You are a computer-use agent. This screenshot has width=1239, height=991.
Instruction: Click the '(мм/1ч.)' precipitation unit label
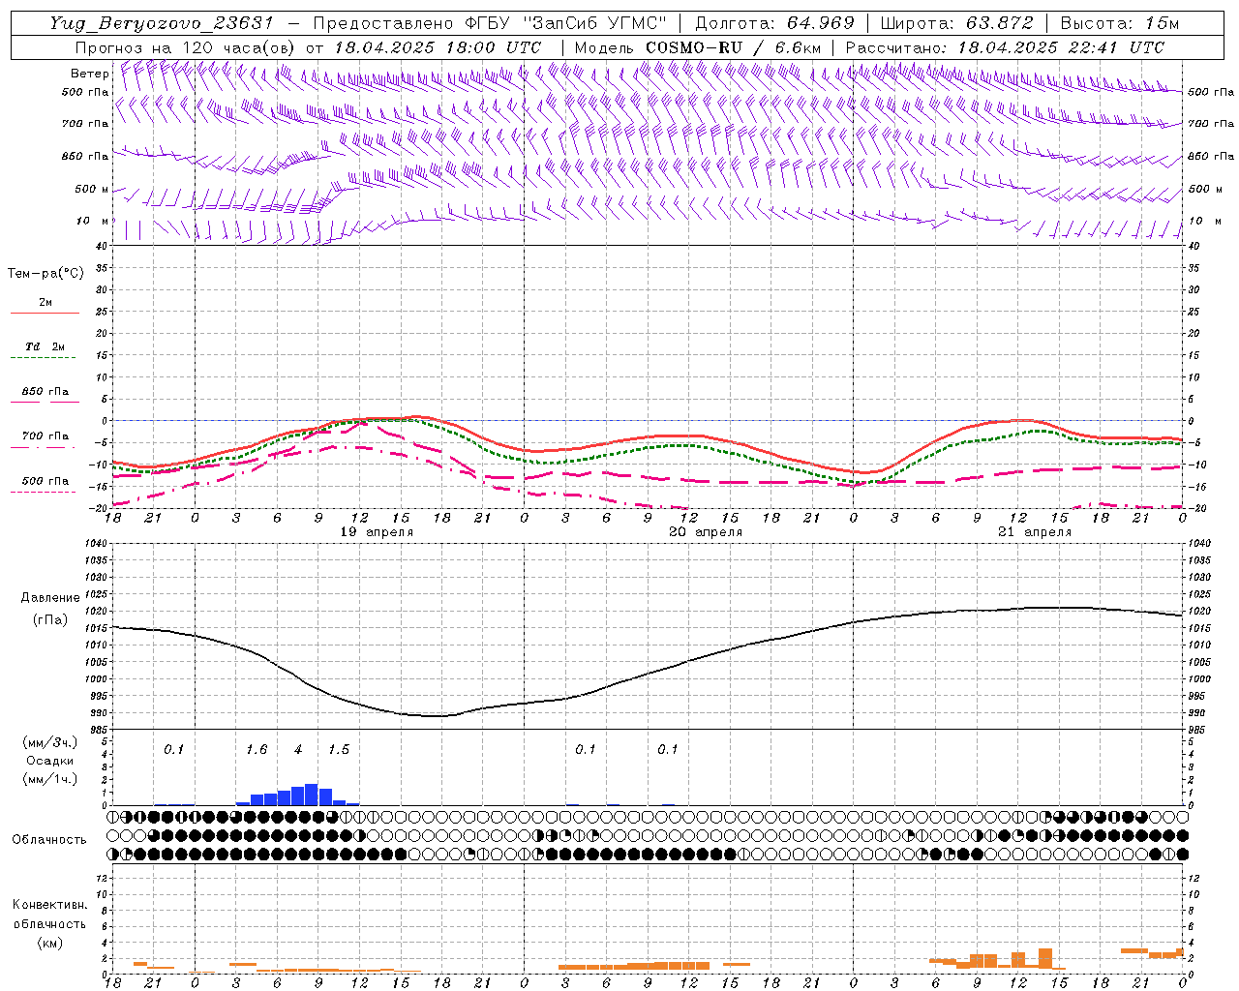pos(50,779)
